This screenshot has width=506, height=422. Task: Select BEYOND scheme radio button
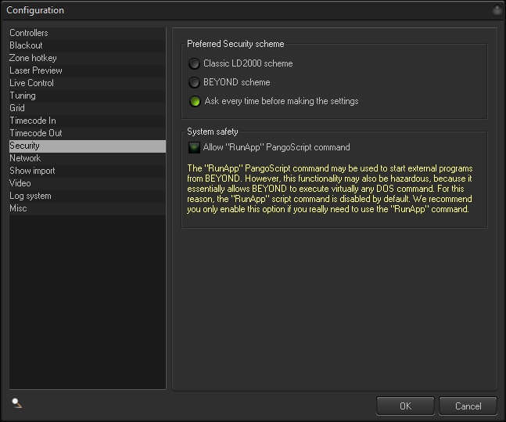click(x=194, y=82)
